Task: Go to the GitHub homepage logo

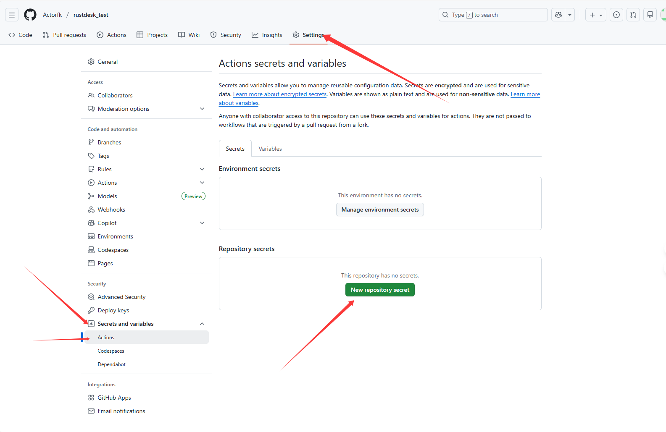Action: pyautogui.click(x=30, y=15)
